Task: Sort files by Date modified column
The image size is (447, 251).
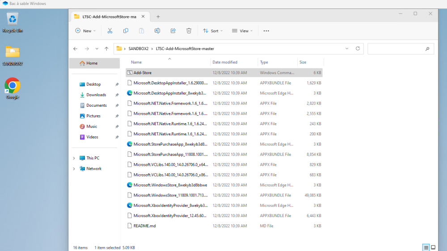Action: coord(225,62)
